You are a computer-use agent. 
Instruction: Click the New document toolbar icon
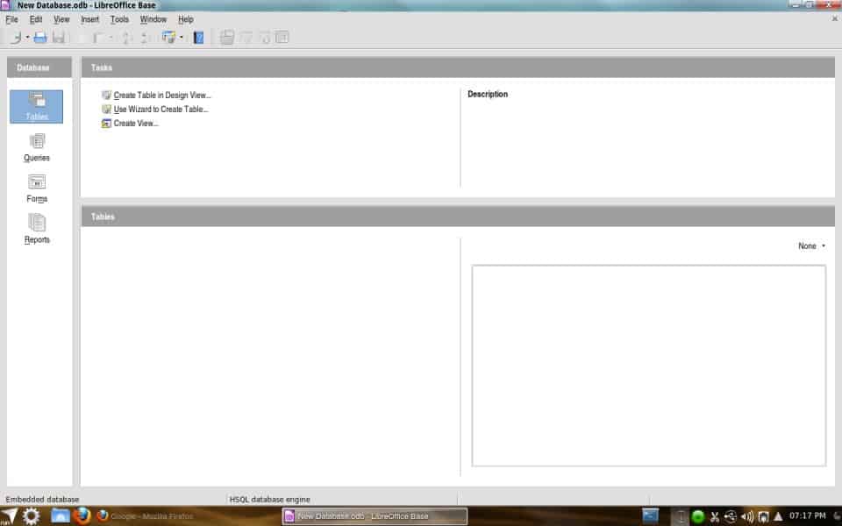[16, 37]
